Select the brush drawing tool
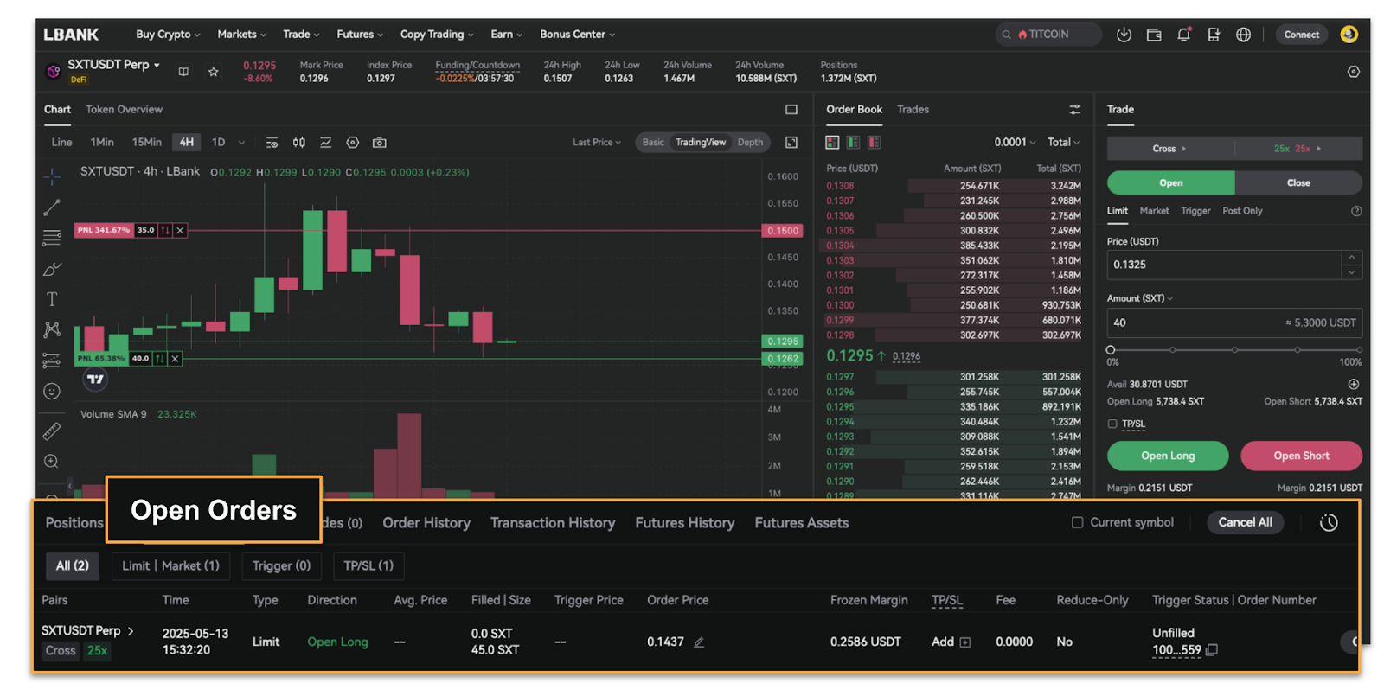The height and width of the screenshot is (683, 1384). point(52,269)
